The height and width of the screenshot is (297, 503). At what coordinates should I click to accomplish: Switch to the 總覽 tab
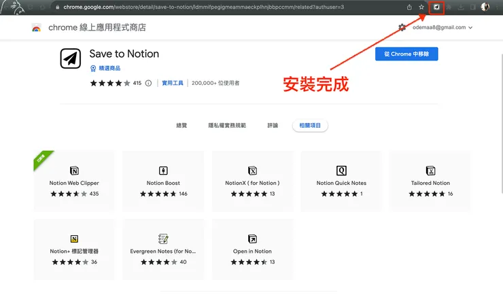[x=181, y=126]
